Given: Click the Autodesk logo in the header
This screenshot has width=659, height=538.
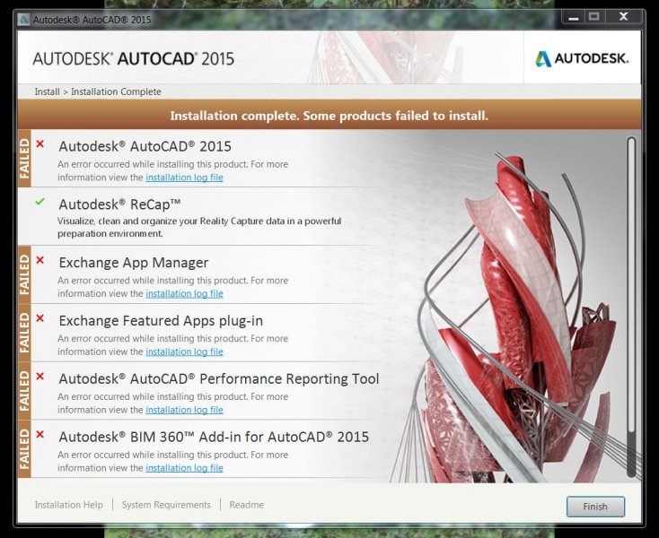Looking at the screenshot, I should click(582, 59).
